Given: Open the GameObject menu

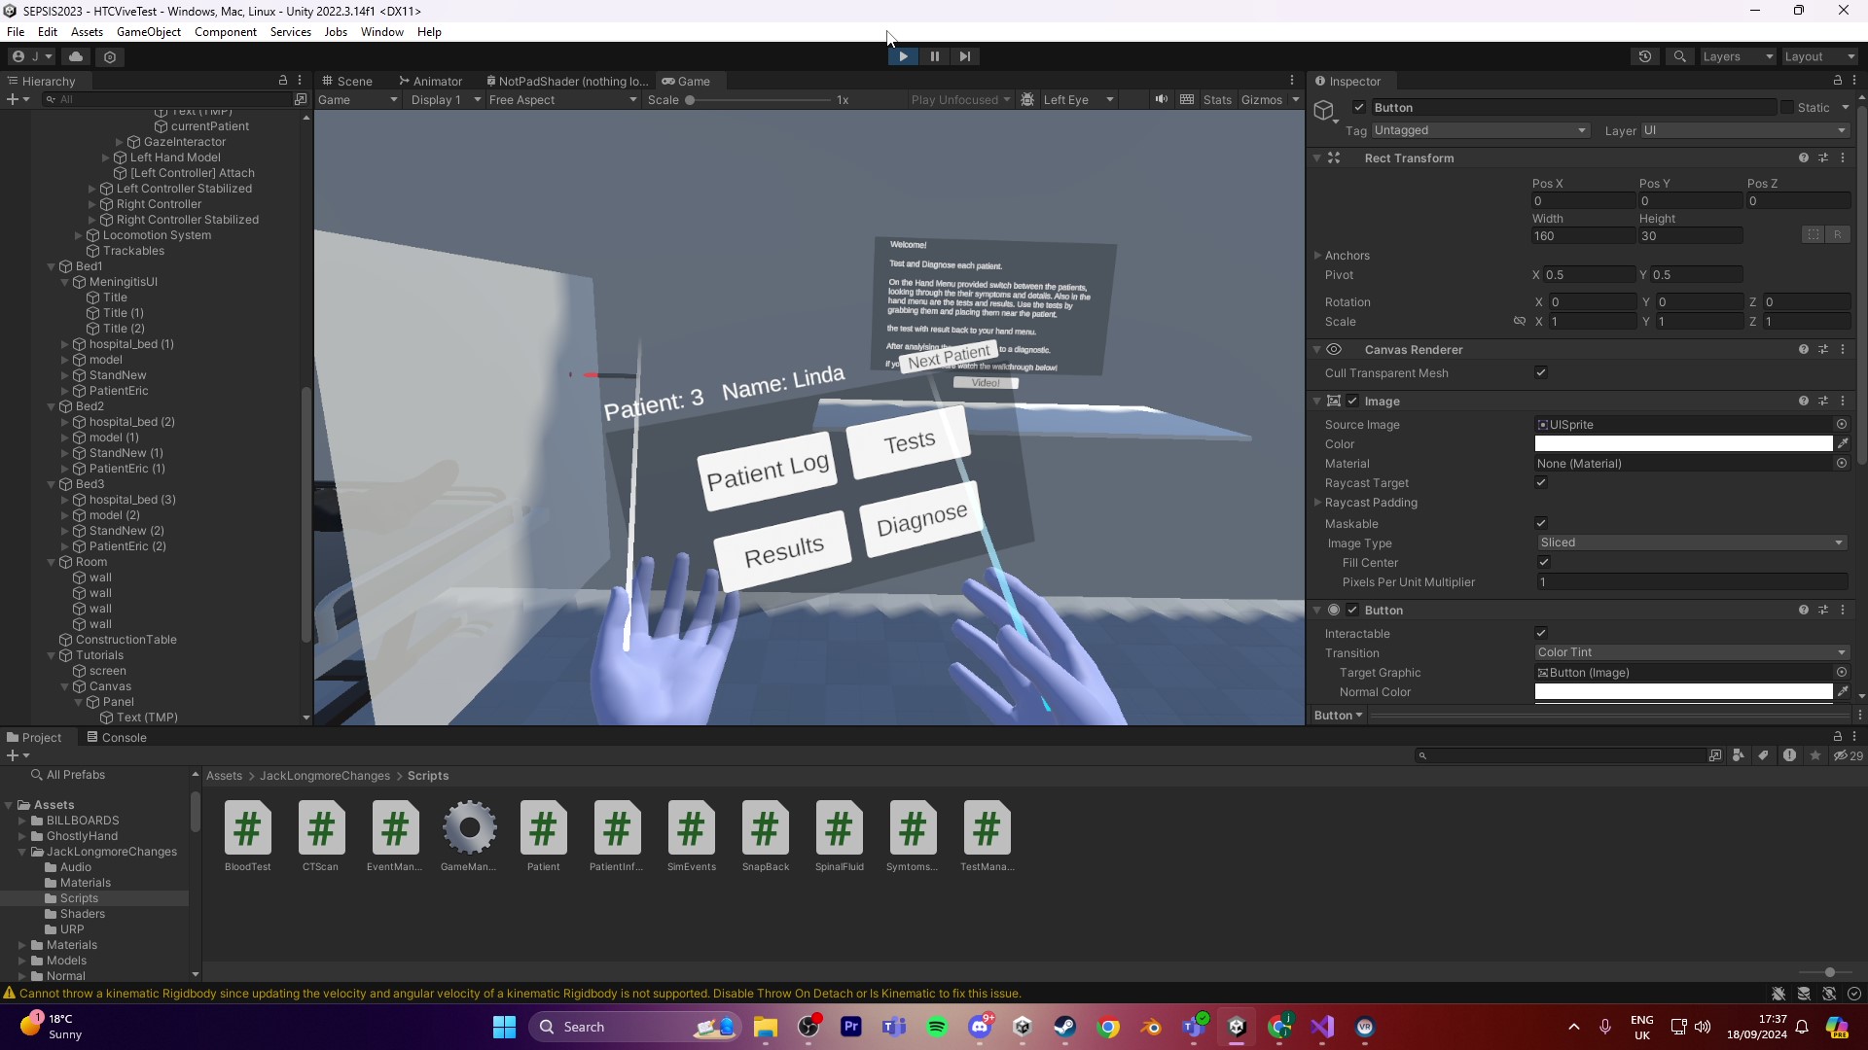Looking at the screenshot, I should pos(148,32).
